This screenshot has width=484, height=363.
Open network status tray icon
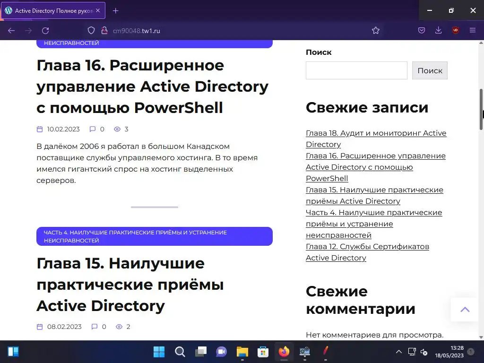tap(412, 352)
